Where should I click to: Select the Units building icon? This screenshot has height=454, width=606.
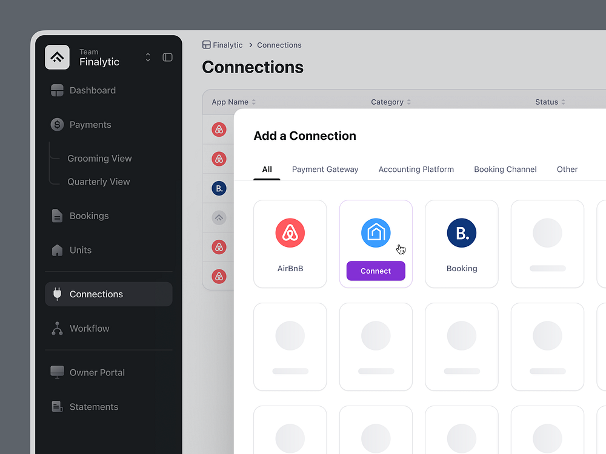point(57,250)
